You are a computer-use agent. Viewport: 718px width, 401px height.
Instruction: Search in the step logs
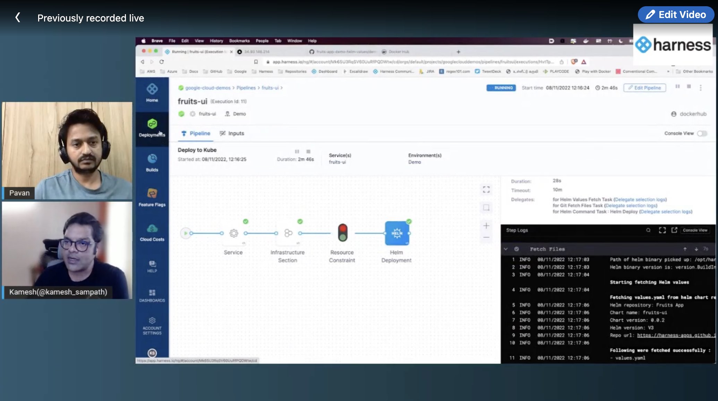648,230
